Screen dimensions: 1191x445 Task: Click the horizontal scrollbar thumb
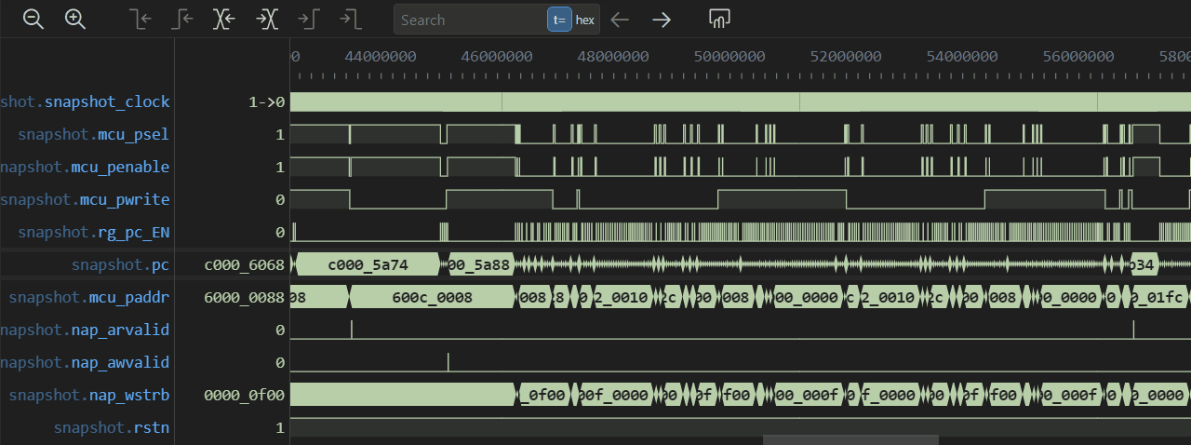pos(850,440)
